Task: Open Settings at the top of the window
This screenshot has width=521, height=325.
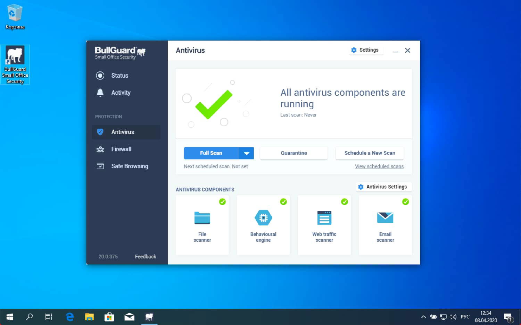Action: [365, 50]
